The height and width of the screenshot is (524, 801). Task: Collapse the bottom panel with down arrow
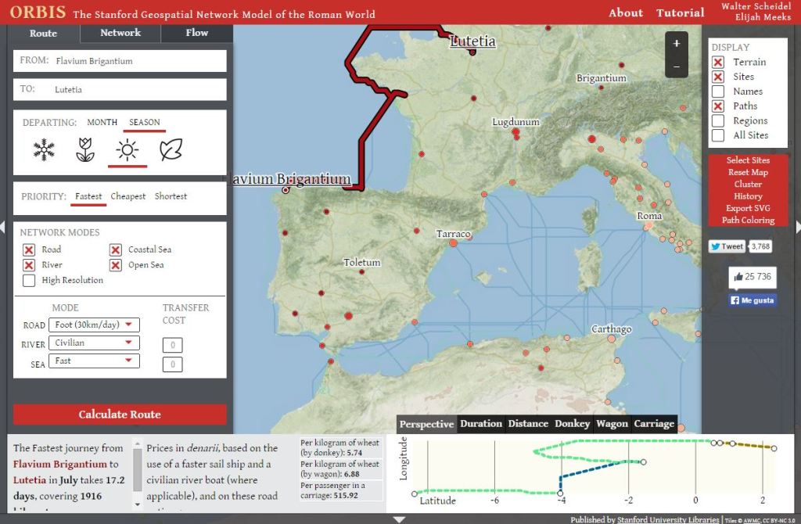tap(400, 519)
